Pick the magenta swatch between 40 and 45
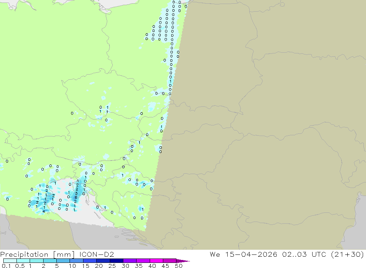This screenshot has width=366, height=268. pyautogui.click(x=156, y=261)
